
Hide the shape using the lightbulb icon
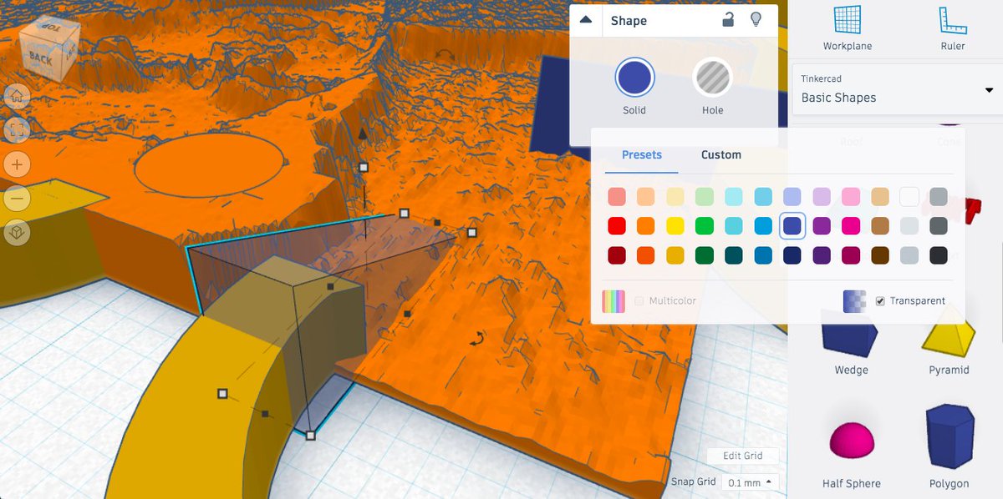pyautogui.click(x=756, y=20)
